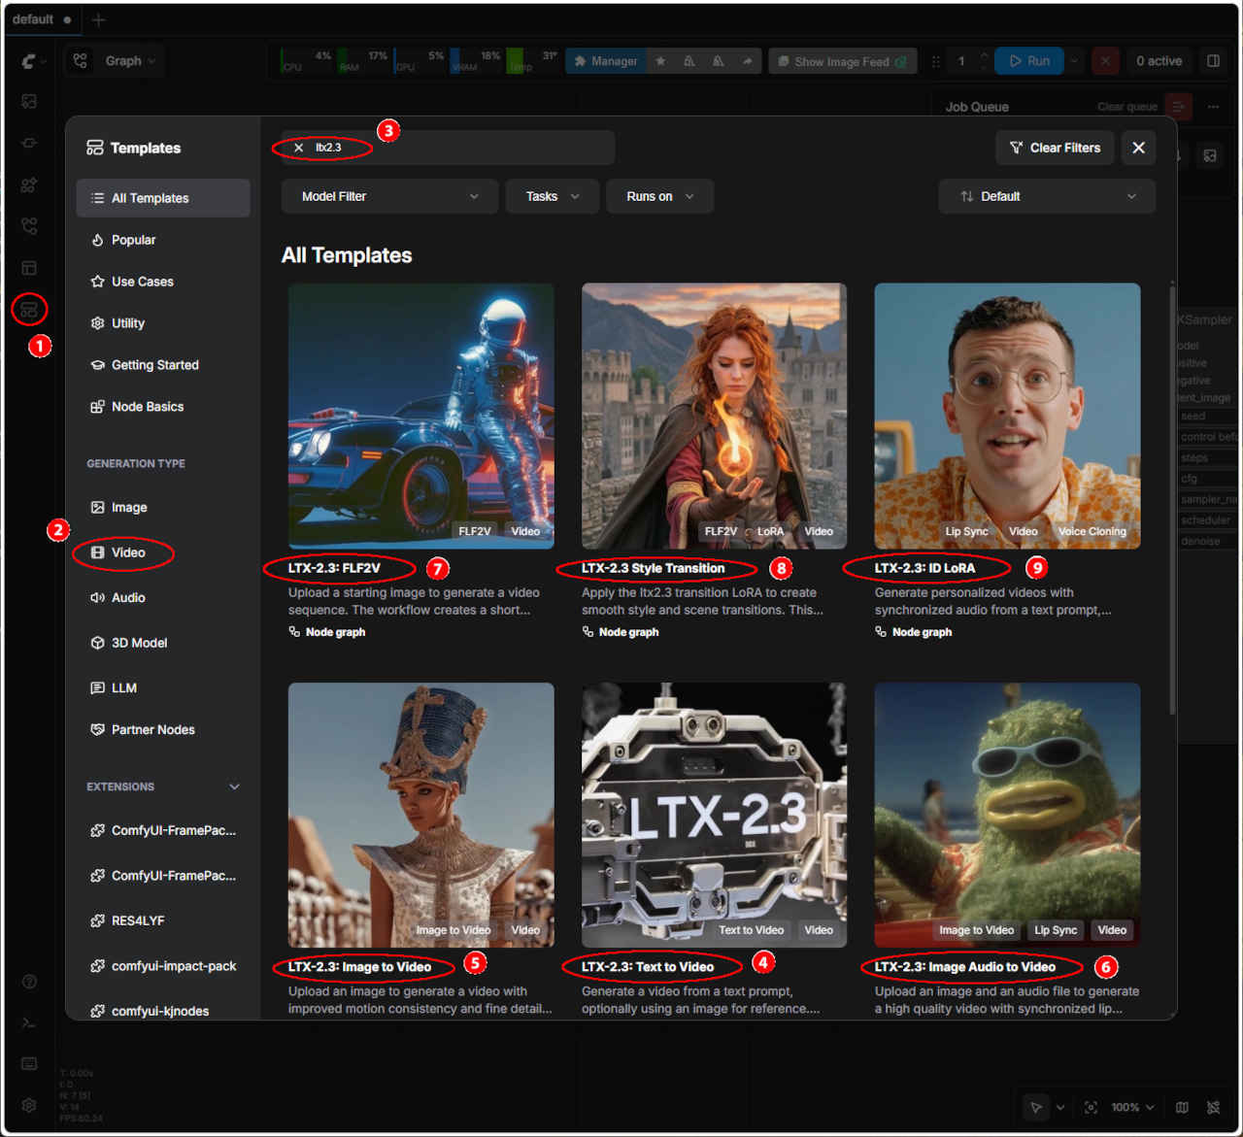Image resolution: width=1243 pixels, height=1137 pixels.
Task: Toggle link visibility icon
Action: (1213, 1107)
